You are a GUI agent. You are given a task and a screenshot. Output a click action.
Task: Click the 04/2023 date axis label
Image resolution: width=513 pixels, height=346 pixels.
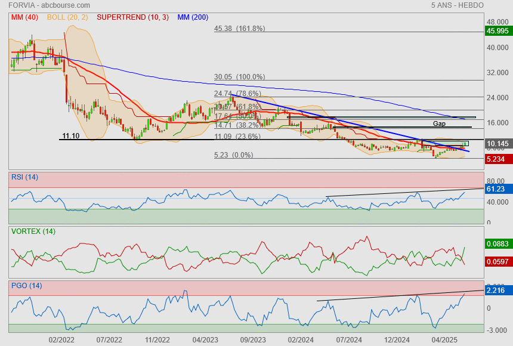pos(205,340)
